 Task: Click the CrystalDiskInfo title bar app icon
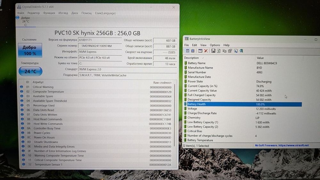19,7
